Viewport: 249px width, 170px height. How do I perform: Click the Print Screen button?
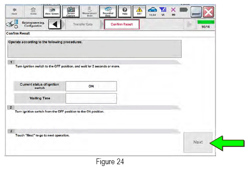point(52,12)
